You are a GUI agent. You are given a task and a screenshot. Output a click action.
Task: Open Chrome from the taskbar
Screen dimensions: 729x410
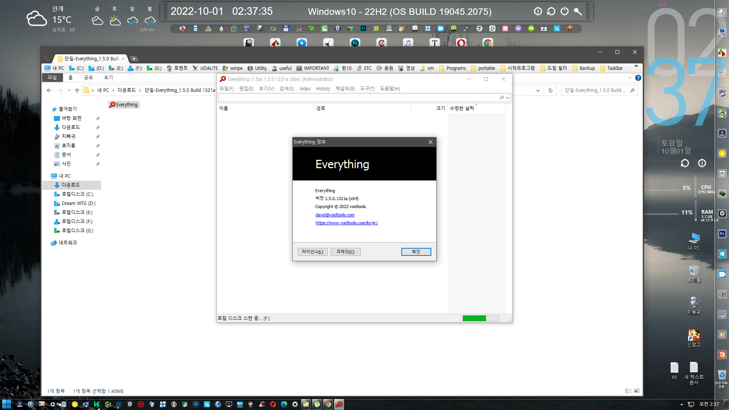tap(328, 405)
